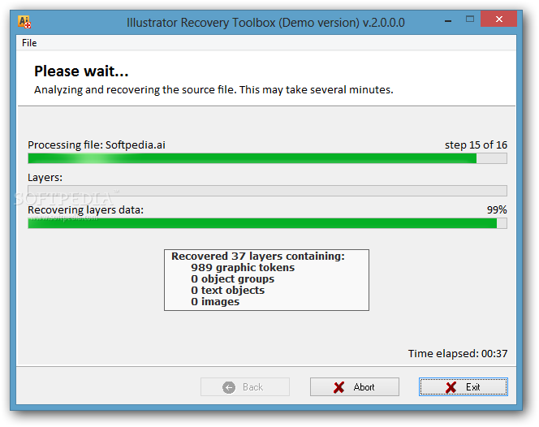539x427 pixels.
Task: Click '989 graphic tokens' line
Action: (x=243, y=267)
